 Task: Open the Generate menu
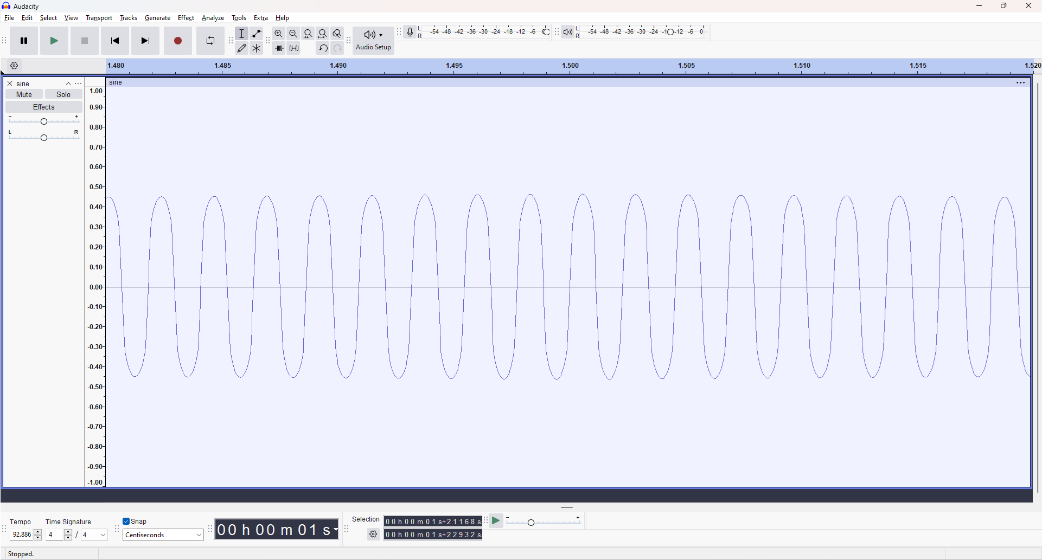point(157,17)
